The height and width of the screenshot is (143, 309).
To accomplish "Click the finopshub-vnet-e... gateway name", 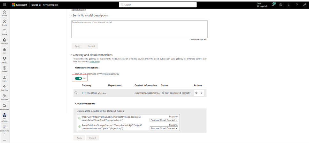I will (x=97, y=93).
